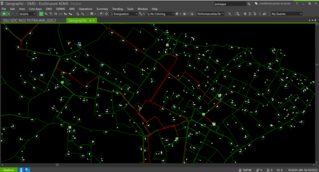Open the View menu
The width and height of the screenshot is (319, 172).
click(22, 9)
